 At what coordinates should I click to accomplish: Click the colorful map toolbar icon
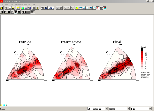(23, 8)
